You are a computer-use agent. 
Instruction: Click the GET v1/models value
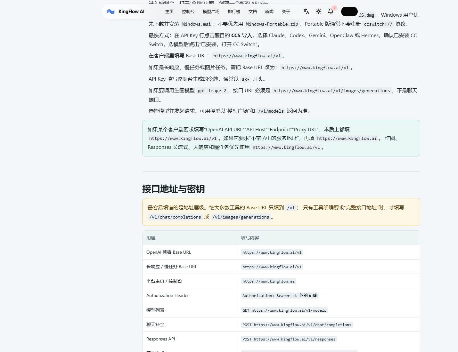[284, 310]
